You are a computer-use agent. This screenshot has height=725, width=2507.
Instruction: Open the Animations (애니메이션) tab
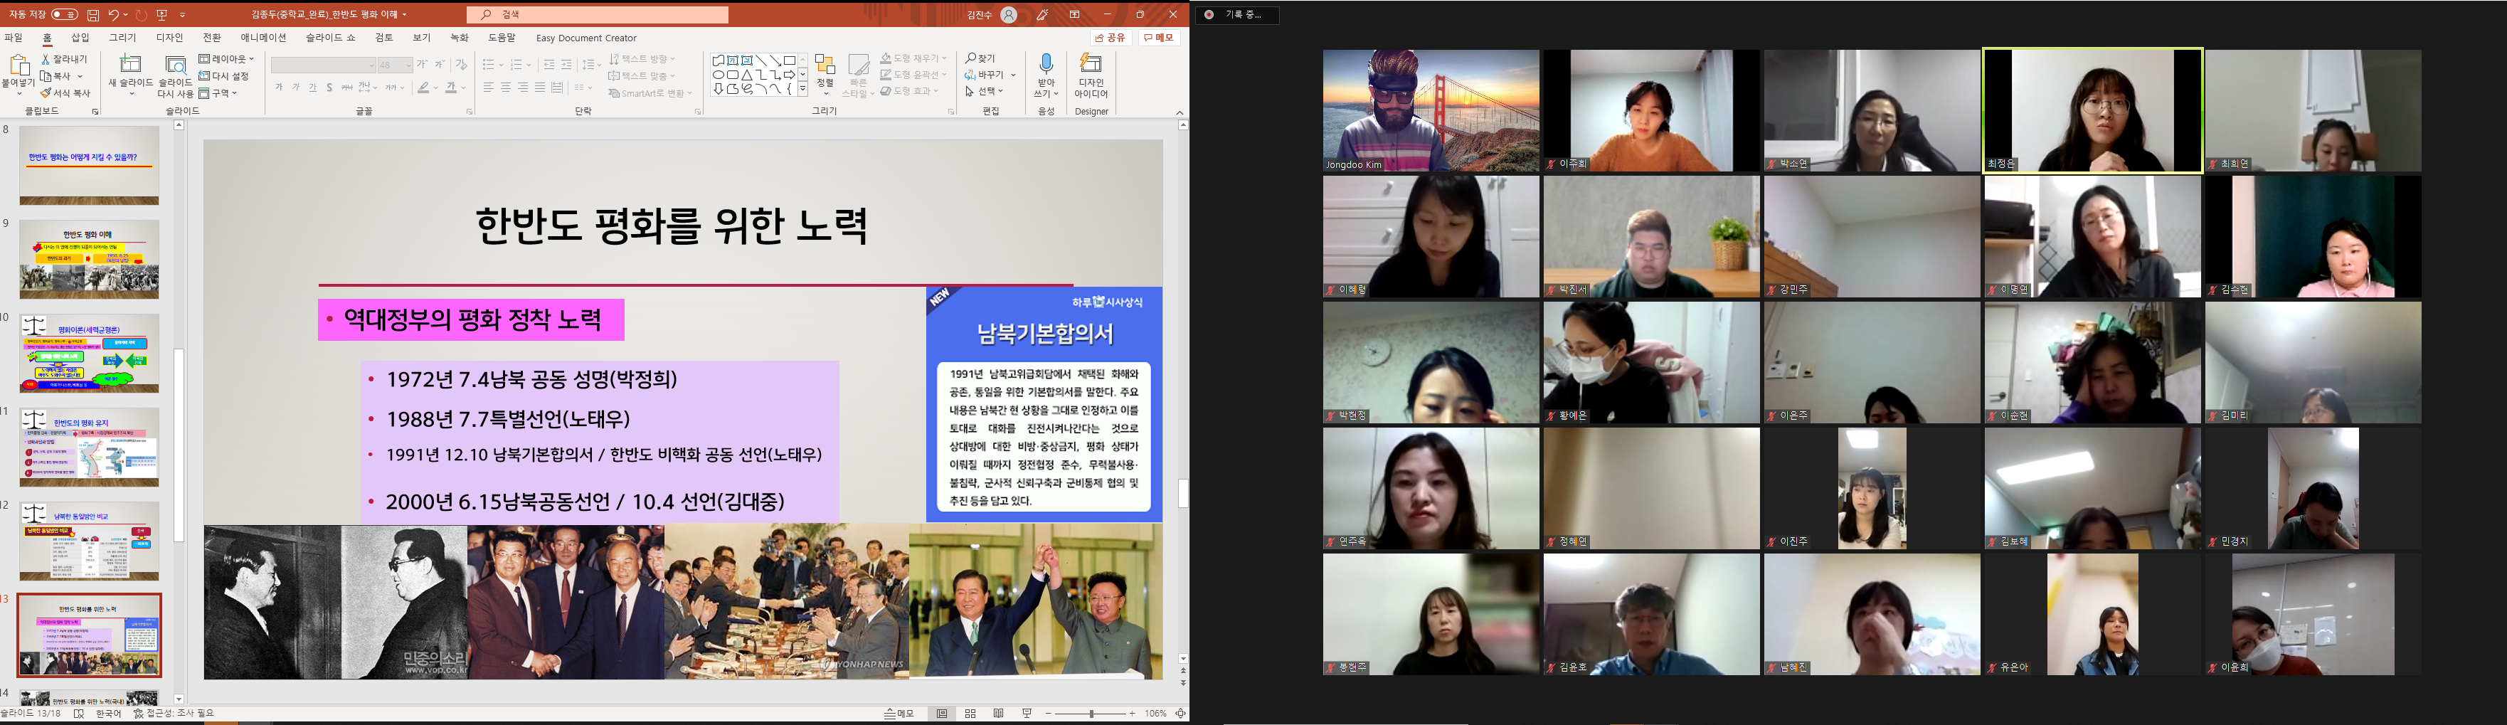(264, 38)
